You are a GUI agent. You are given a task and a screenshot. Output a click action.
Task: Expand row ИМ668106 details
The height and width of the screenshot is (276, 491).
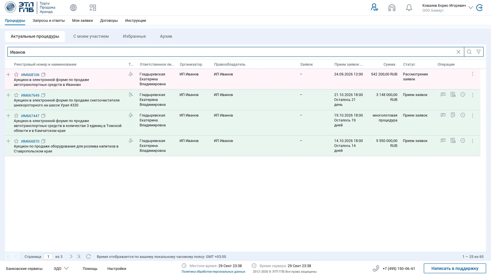8,75
